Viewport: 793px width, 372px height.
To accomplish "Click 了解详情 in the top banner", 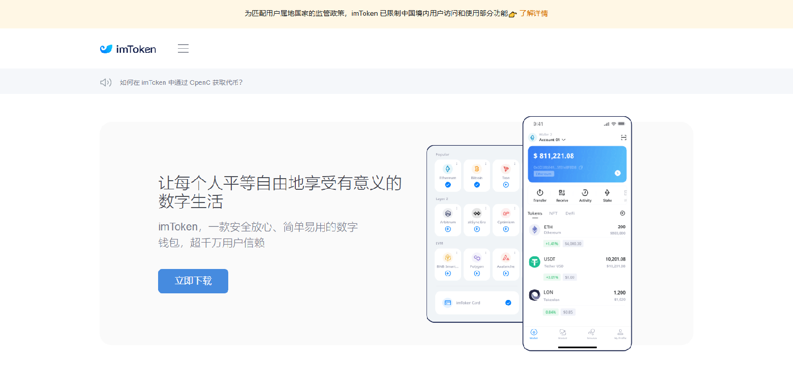I will pyautogui.click(x=533, y=14).
